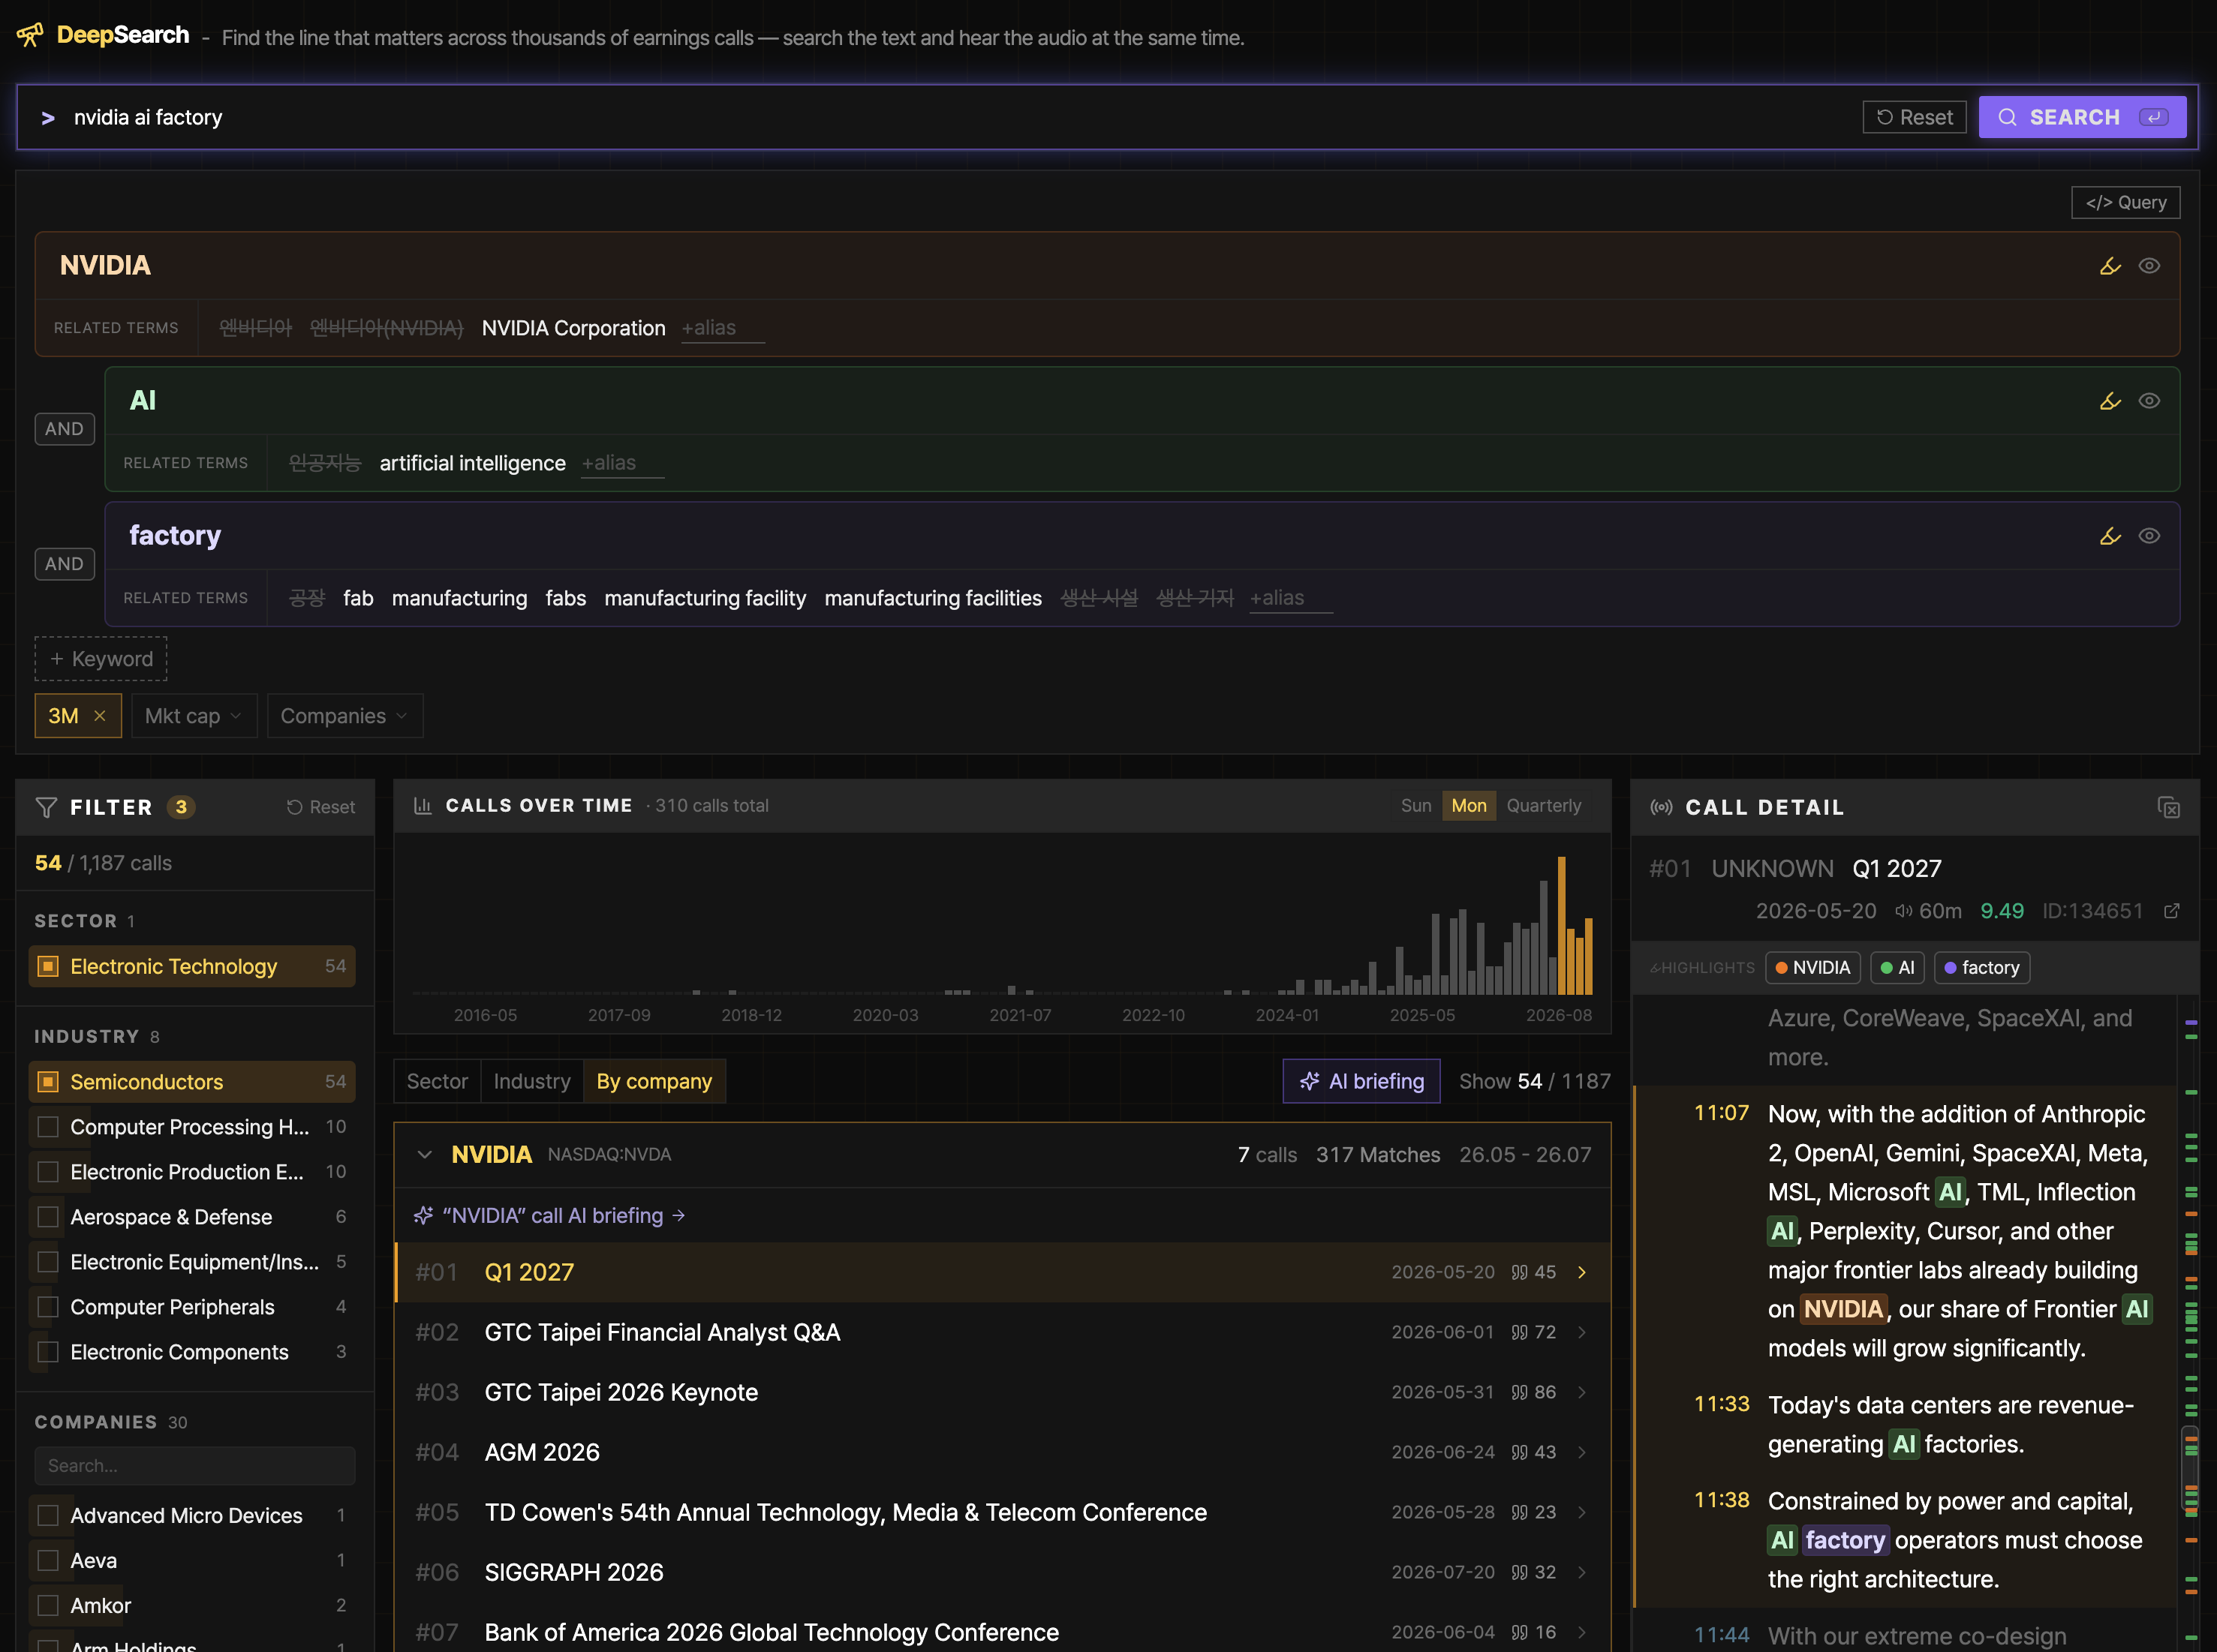Open call ID:134651 in external link
Viewport: 2217px width, 1652px height.
point(2172,911)
